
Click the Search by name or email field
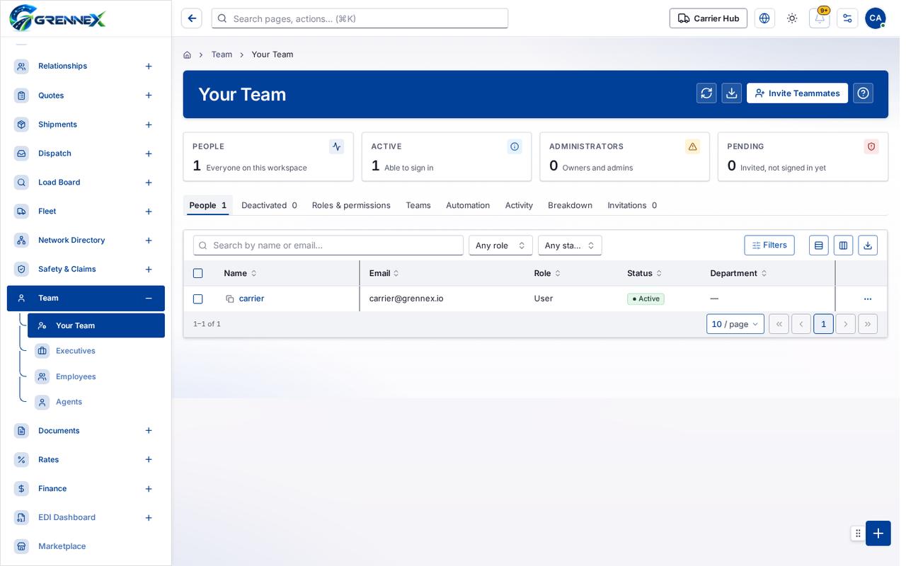click(x=328, y=246)
